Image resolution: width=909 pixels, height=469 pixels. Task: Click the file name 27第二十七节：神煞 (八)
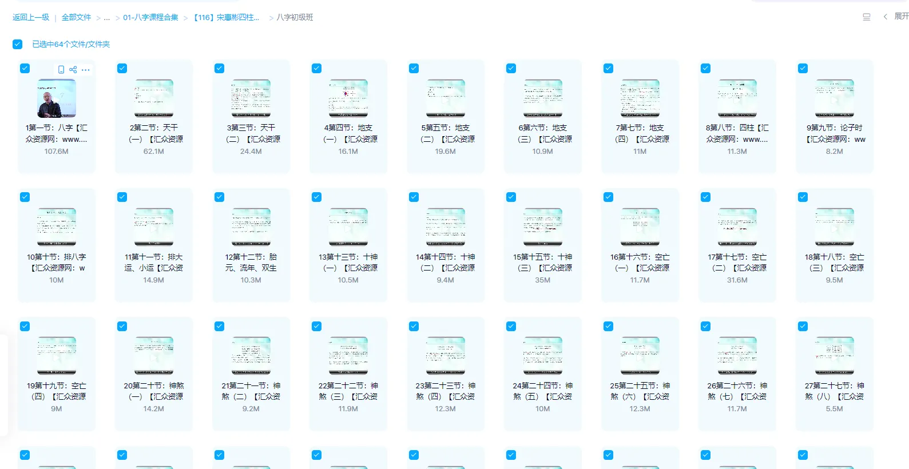click(835, 391)
